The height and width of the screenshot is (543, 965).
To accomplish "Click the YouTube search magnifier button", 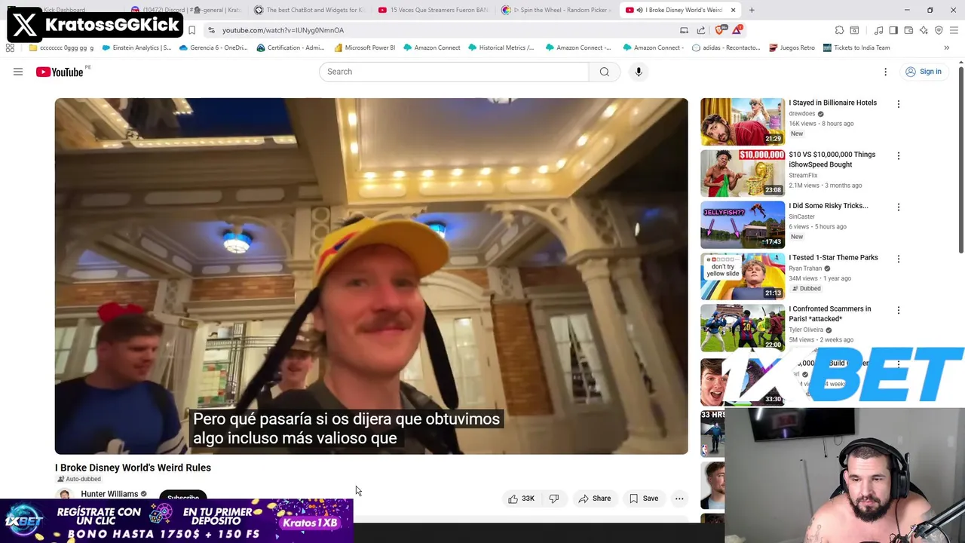I will (604, 72).
